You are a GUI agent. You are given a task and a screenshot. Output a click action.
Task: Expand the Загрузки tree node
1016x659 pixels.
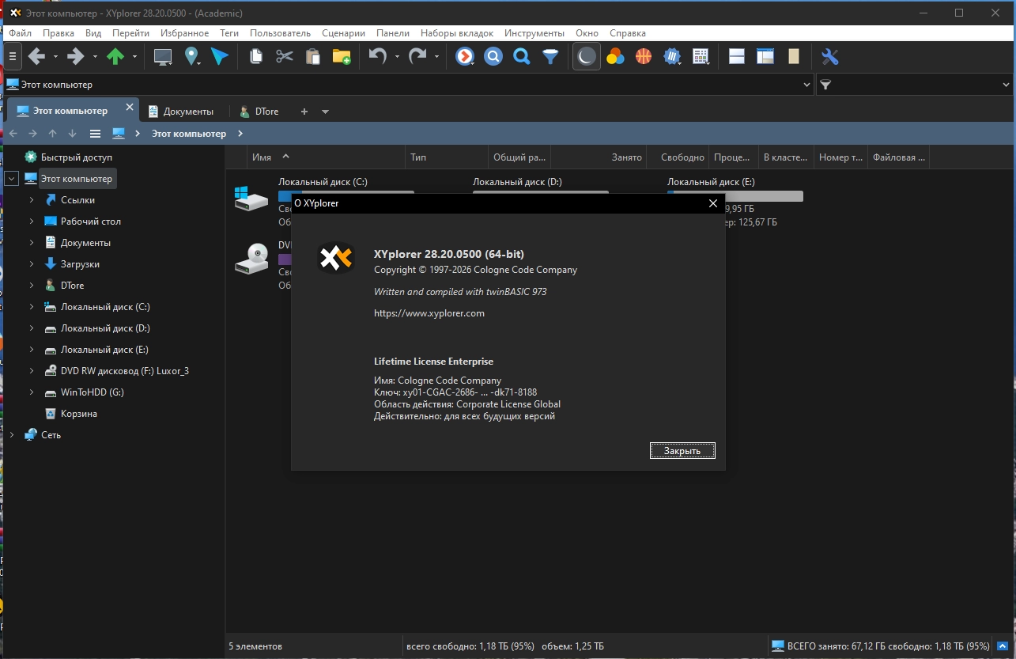click(32, 264)
